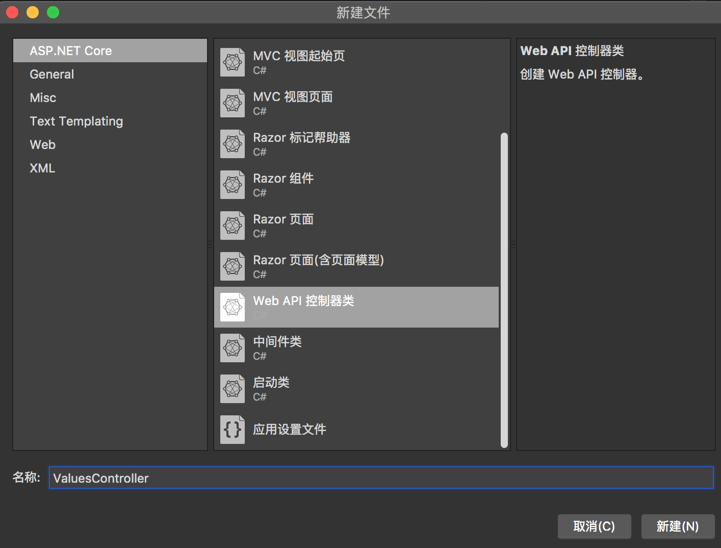
Task: Select the General category
Action: (110, 74)
